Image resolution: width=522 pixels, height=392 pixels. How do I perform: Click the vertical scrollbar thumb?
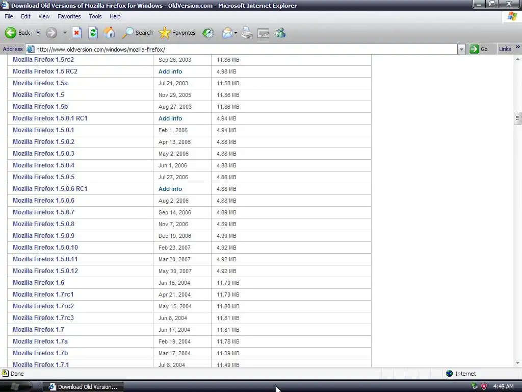(x=517, y=118)
